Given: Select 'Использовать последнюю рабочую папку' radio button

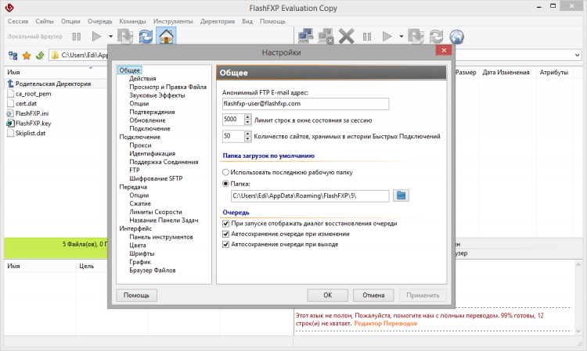Looking at the screenshot, I should (225, 172).
